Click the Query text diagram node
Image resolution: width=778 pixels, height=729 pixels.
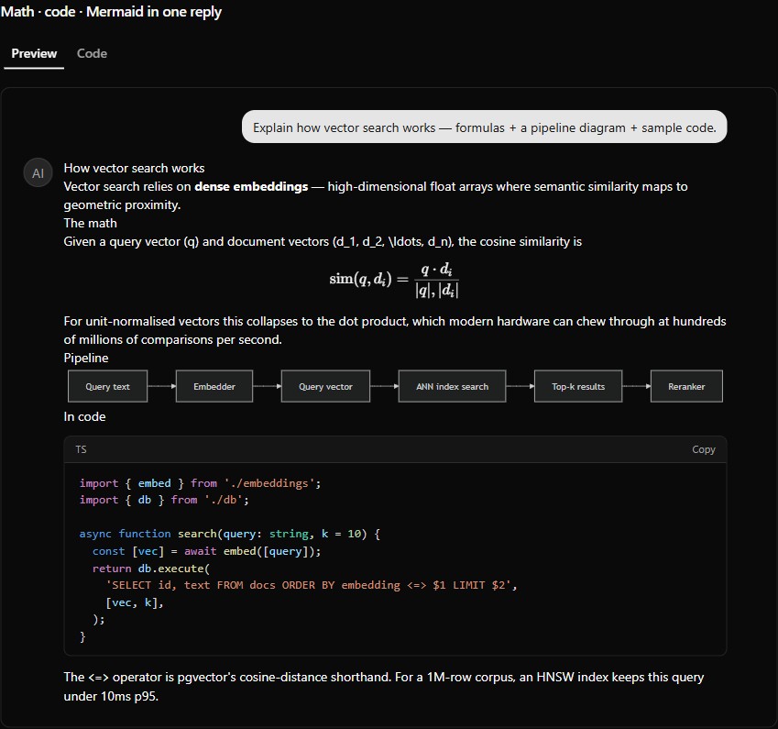tap(107, 386)
